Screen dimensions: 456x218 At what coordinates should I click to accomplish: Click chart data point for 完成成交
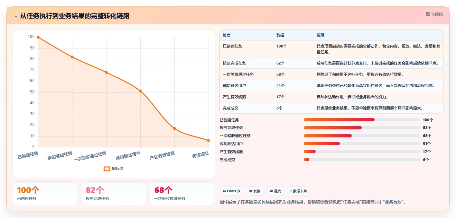[x=209, y=140]
